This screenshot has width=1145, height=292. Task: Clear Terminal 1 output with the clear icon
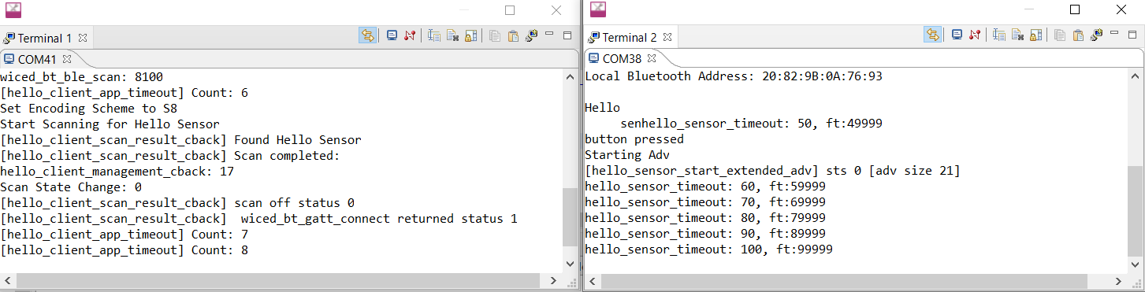pos(452,35)
